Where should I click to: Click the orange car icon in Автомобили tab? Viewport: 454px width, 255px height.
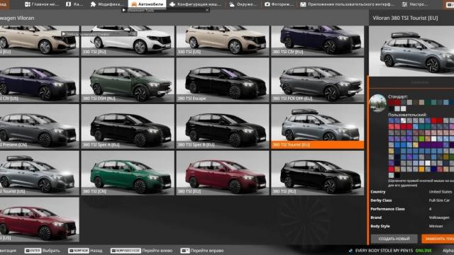tap(134, 4)
